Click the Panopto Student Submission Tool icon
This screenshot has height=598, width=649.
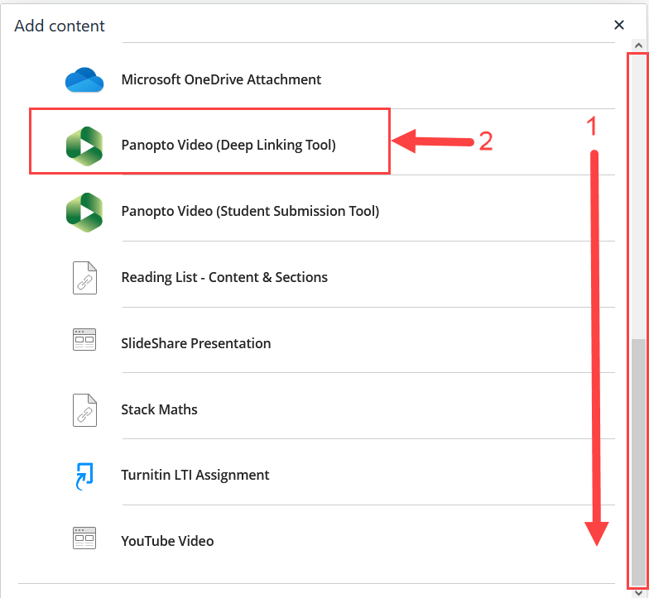coord(84,212)
